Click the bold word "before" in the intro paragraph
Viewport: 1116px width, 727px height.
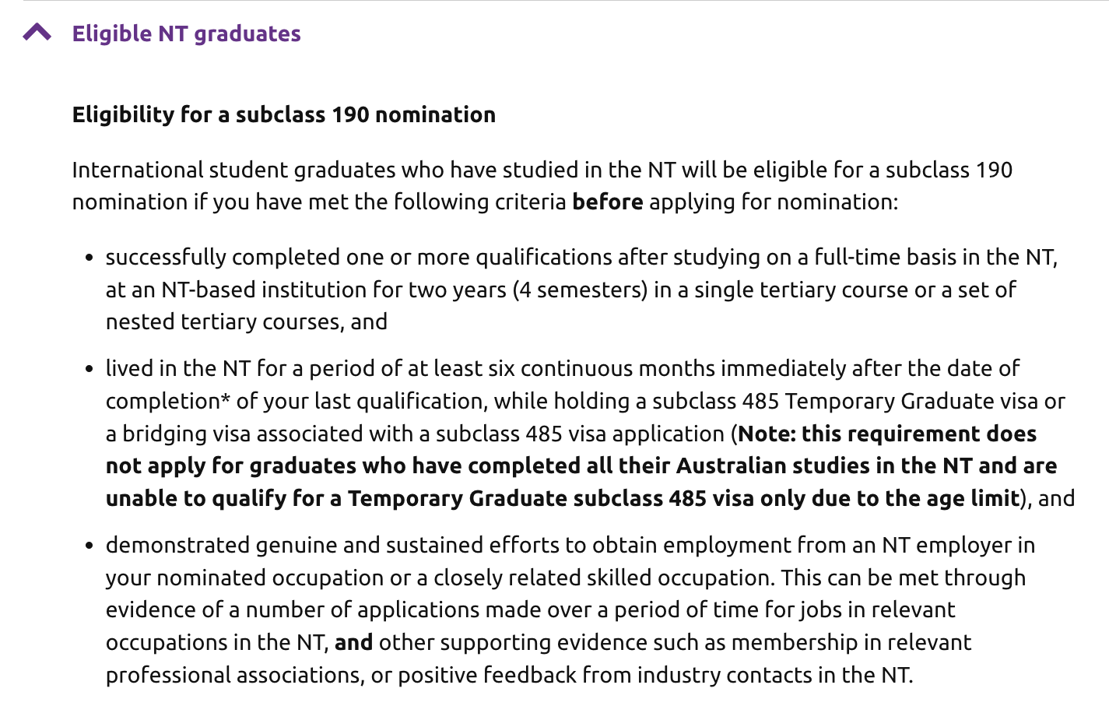(607, 202)
